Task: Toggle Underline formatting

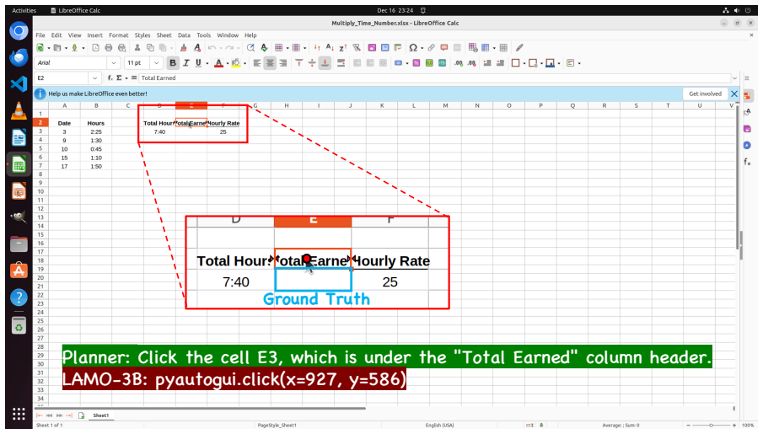Action: pos(198,62)
